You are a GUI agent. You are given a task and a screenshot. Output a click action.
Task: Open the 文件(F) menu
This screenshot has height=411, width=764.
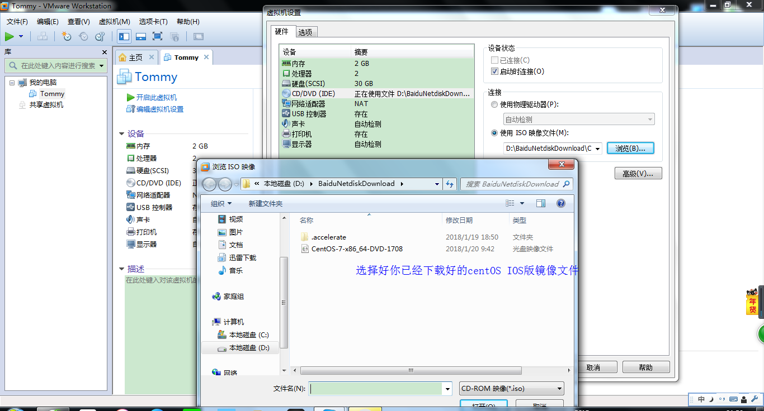(x=17, y=22)
